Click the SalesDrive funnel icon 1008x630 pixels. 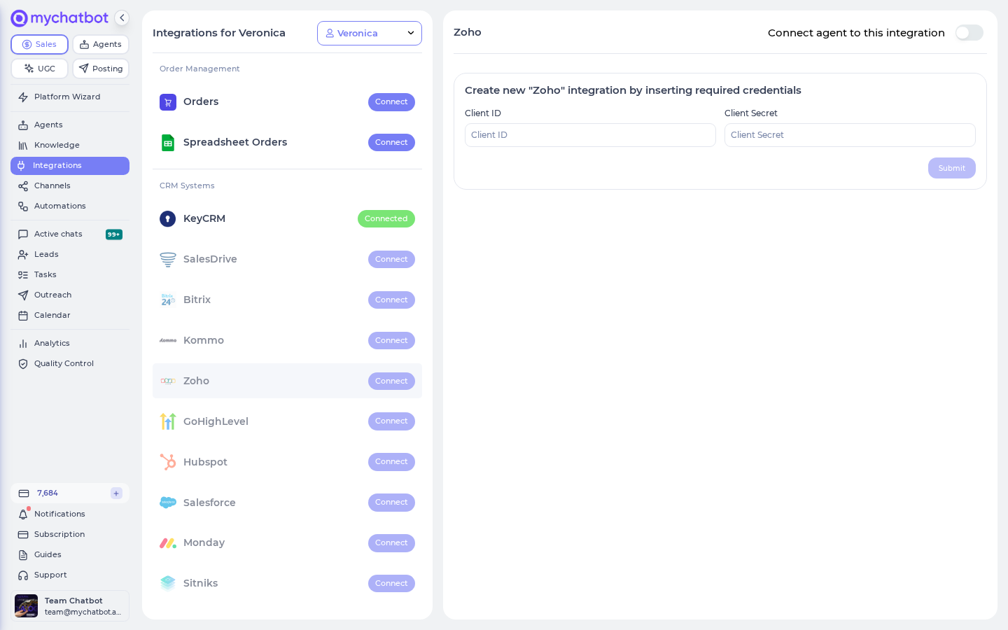(x=168, y=260)
